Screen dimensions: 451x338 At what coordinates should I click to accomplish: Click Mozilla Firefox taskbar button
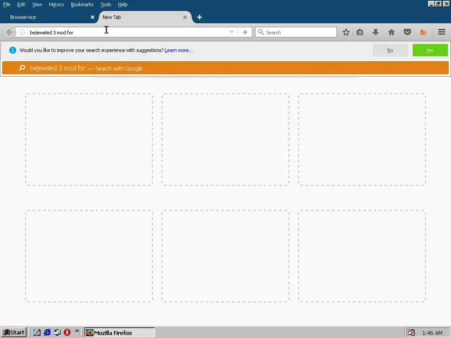click(120, 333)
